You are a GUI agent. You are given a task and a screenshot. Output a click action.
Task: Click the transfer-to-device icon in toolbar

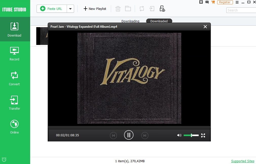pyautogui.click(x=152, y=8)
